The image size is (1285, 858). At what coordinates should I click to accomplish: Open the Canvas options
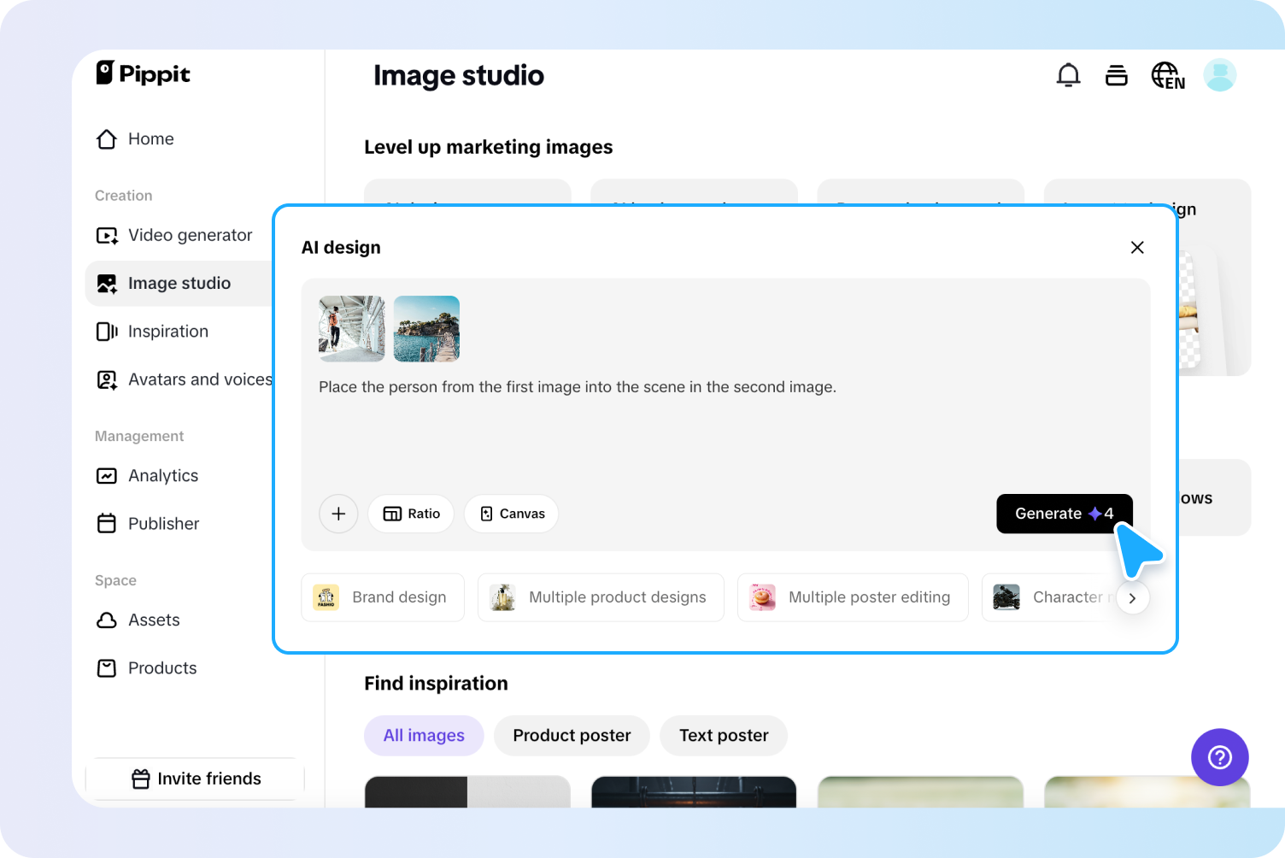(x=511, y=514)
